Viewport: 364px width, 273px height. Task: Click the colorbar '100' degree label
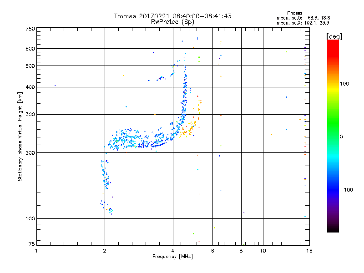coord(344,84)
